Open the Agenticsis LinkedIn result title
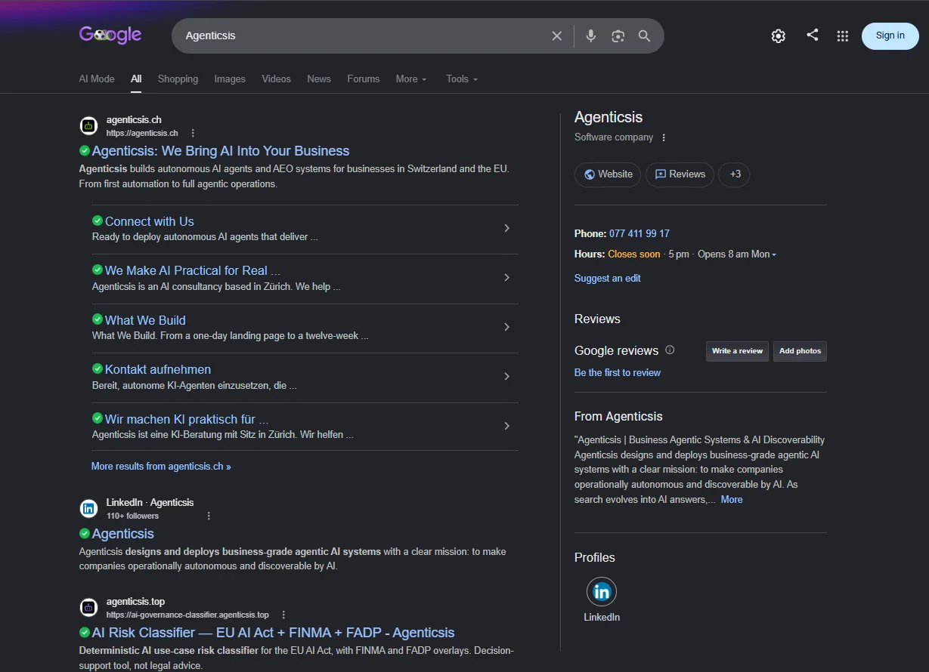This screenshot has width=929, height=672. pyautogui.click(x=122, y=534)
